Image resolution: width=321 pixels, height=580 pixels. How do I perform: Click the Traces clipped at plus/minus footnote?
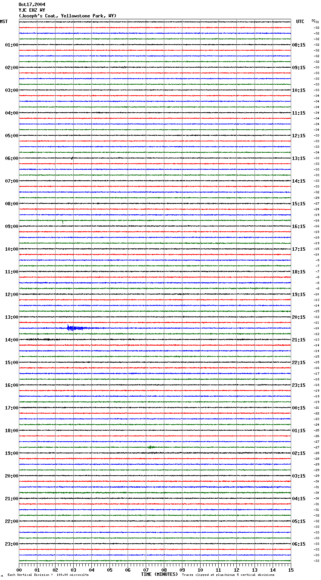[228, 575]
